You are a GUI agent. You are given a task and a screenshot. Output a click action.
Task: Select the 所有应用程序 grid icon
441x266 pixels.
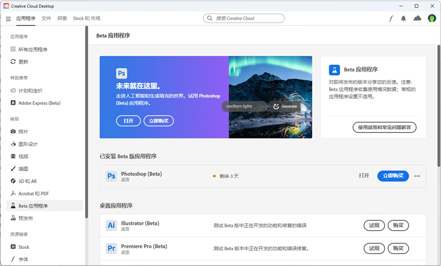[13, 49]
